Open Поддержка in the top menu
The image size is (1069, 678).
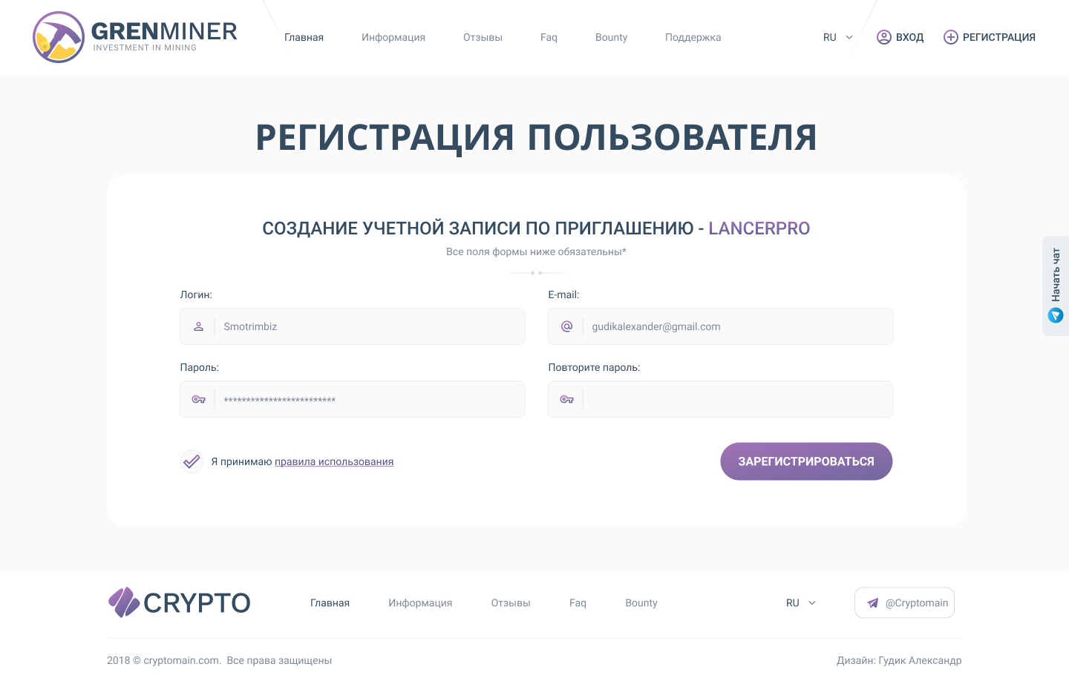pyautogui.click(x=693, y=37)
